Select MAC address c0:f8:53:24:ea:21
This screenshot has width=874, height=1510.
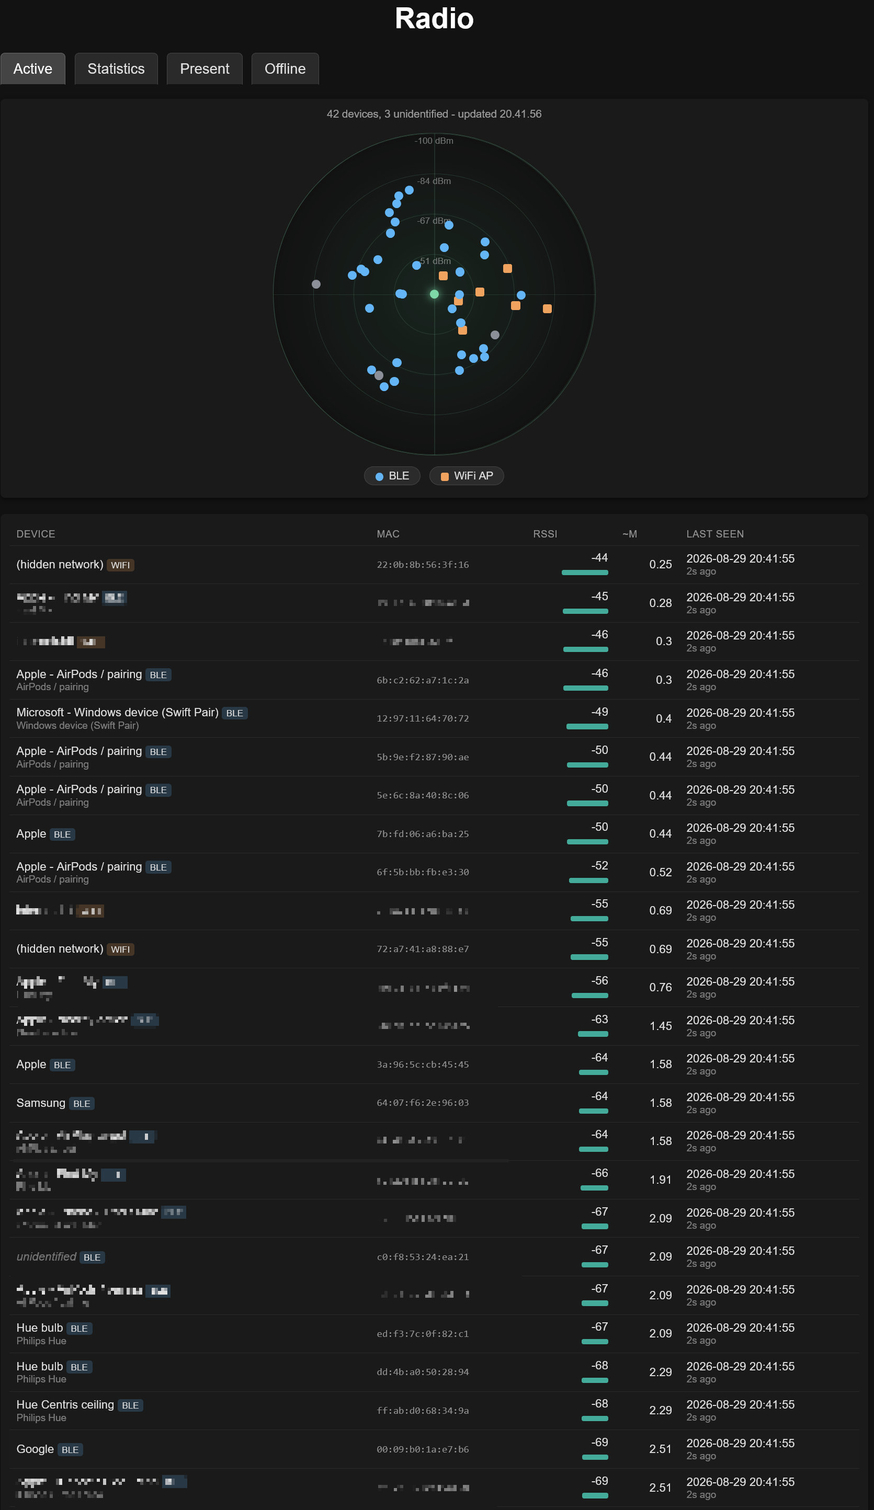tap(423, 1256)
